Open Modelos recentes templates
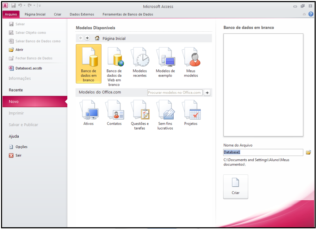316x229 pixels. (140, 62)
